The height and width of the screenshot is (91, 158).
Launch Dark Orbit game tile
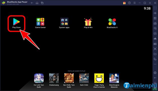coord(84,80)
